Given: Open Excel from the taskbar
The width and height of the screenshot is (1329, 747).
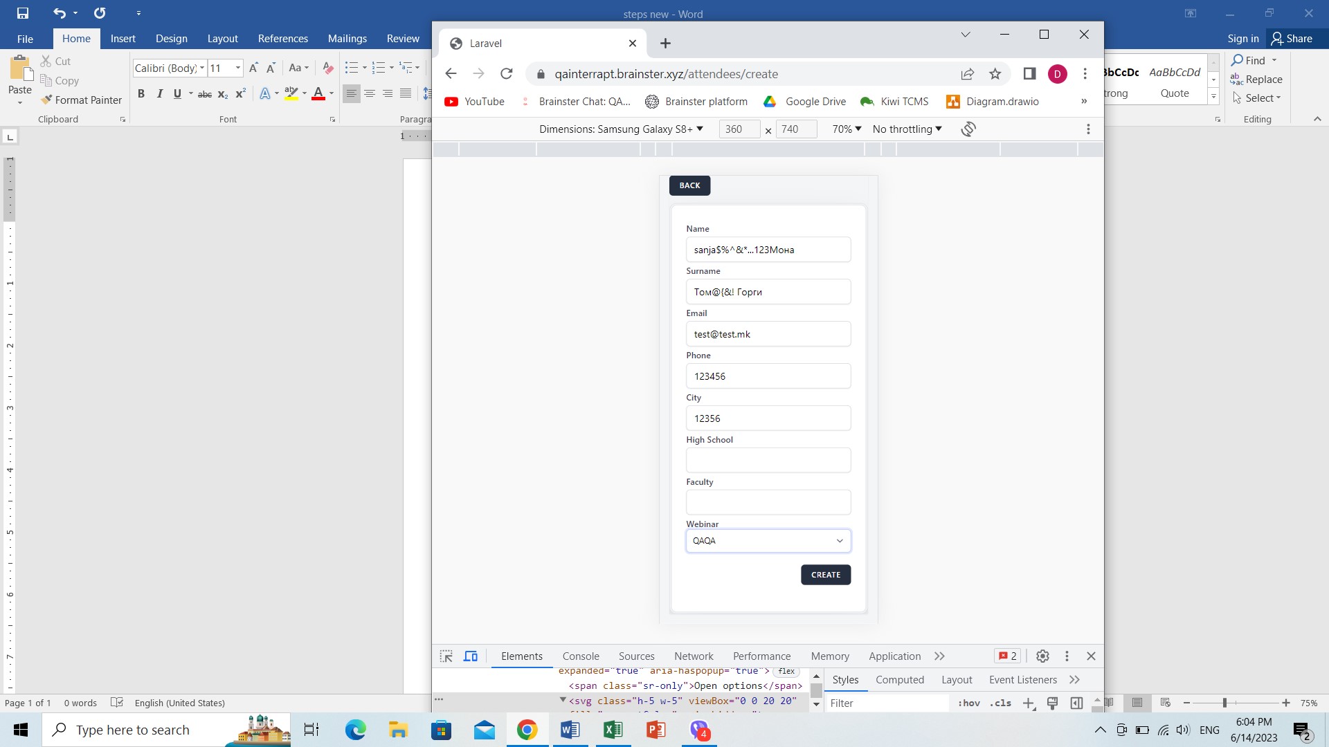Looking at the screenshot, I should point(613,730).
